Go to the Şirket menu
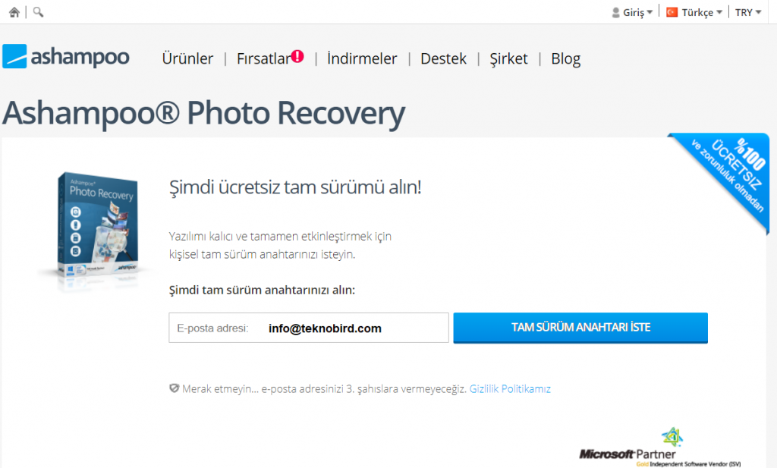This screenshot has height=468, width=777. pyautogui.click(x=508, y=59)
